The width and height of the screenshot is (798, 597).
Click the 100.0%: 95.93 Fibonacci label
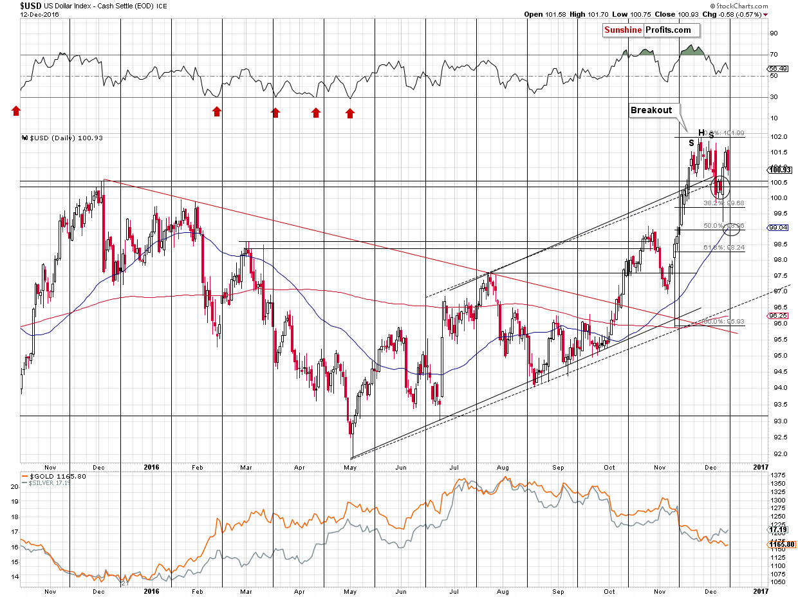click(x=723, y=321)
